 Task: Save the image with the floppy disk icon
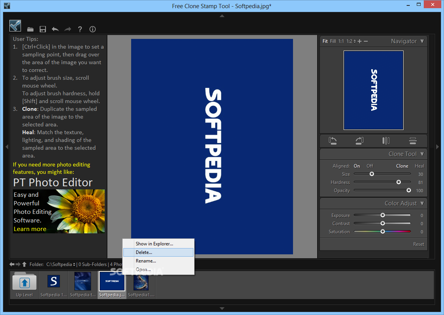(43, 29)
